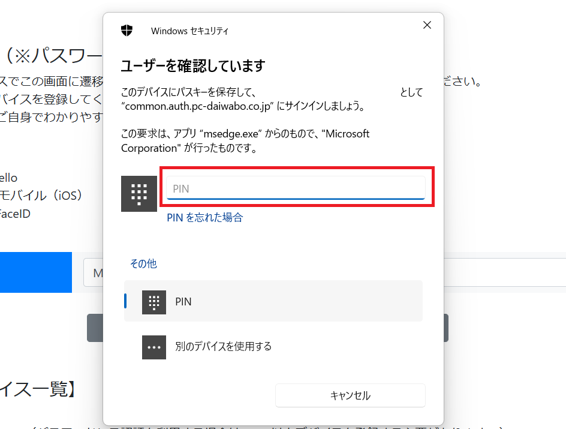Click the background text field starting with M
The image size is (566, 429).
coord(94,274)
